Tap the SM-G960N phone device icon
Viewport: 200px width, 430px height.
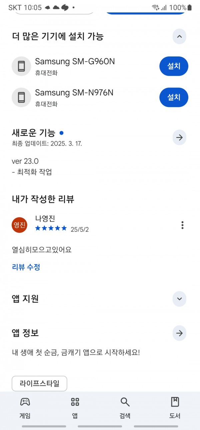tap(21, 66)
